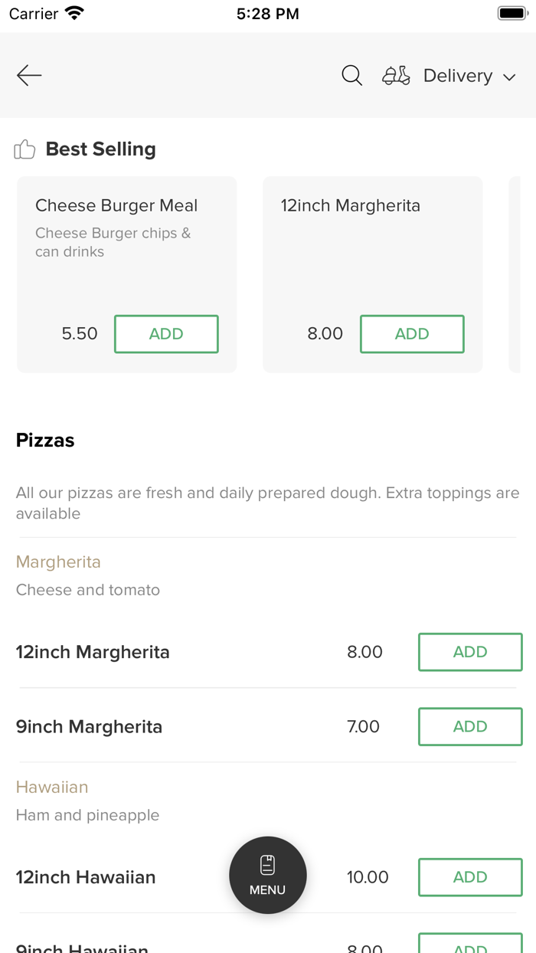Click the thumbs-up icon beside Best Selling
Image resolution: width=536 pixels, height=953 pixels.
click(x=25, y=149)
